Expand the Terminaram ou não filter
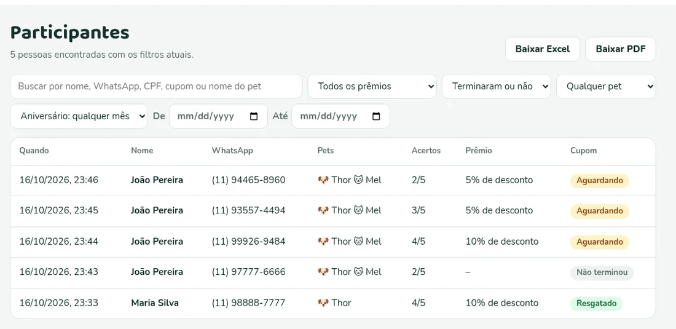 tap(496, 86)
